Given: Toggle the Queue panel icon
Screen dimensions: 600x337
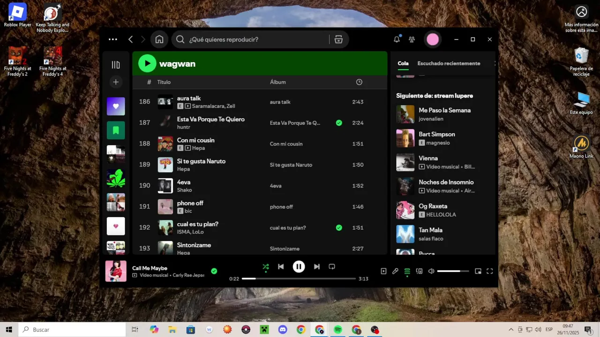Looking at the screenshot, I should click(x=407, y=271).
